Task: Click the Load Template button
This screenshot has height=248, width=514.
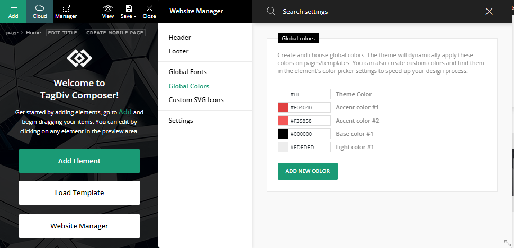Action: pos(79,192)
